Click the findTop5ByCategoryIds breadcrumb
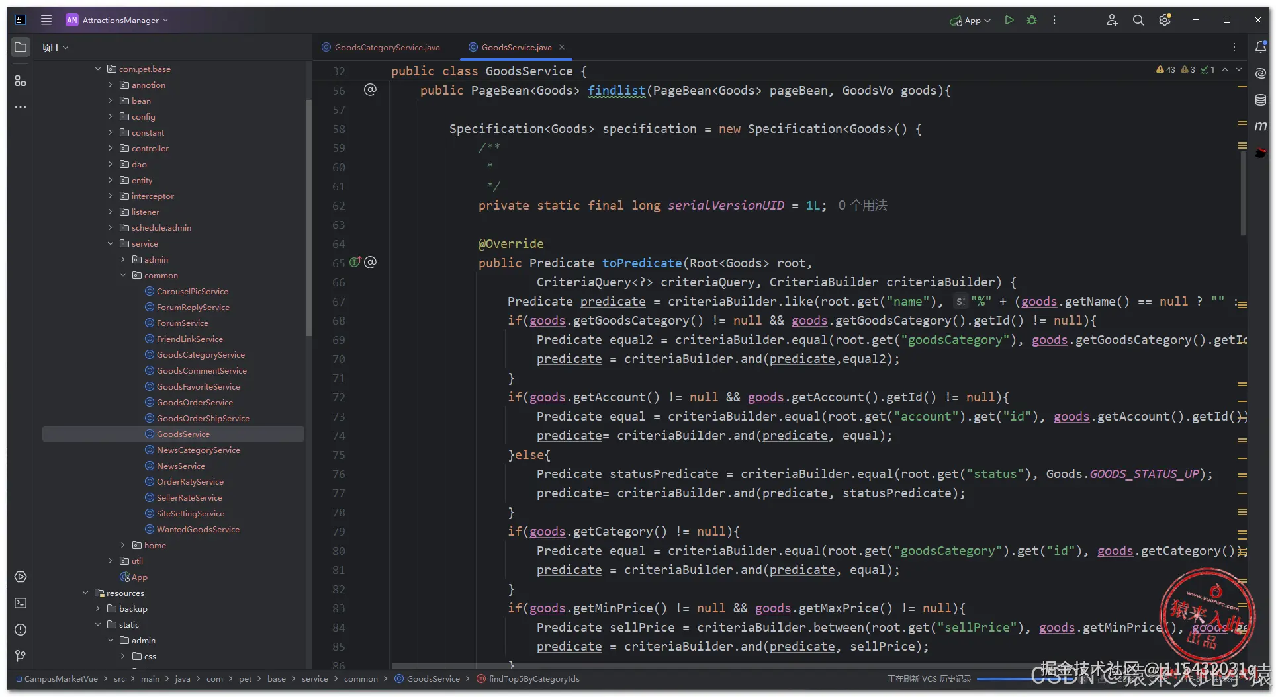The width and height of the screenshot is (1276, 697). 528,678
